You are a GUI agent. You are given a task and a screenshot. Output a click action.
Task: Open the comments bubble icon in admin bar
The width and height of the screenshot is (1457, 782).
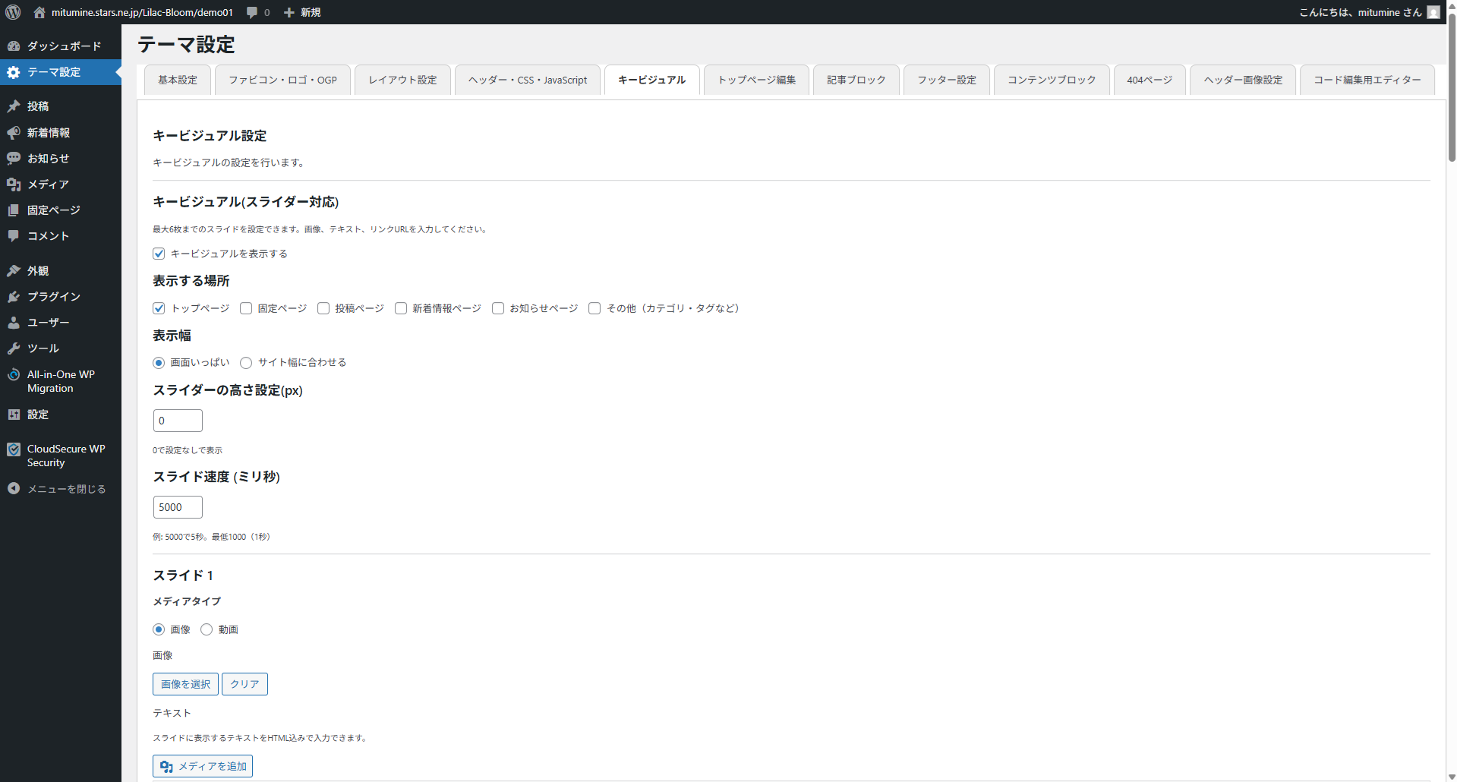(253, 12)
